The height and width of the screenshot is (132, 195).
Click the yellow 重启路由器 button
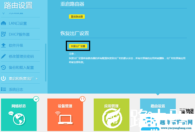(x=77, y=16)
